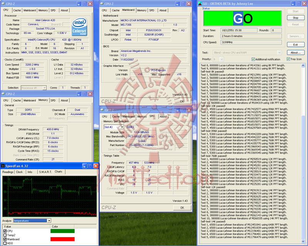Open the Processor #1 selection dropdown

point(45,88)
